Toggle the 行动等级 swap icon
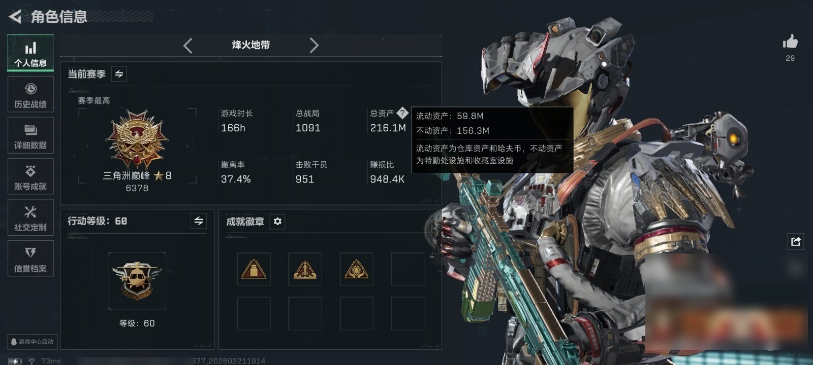Screen dimensions: 813x365 pyautogui.click(x=199, y=221)
